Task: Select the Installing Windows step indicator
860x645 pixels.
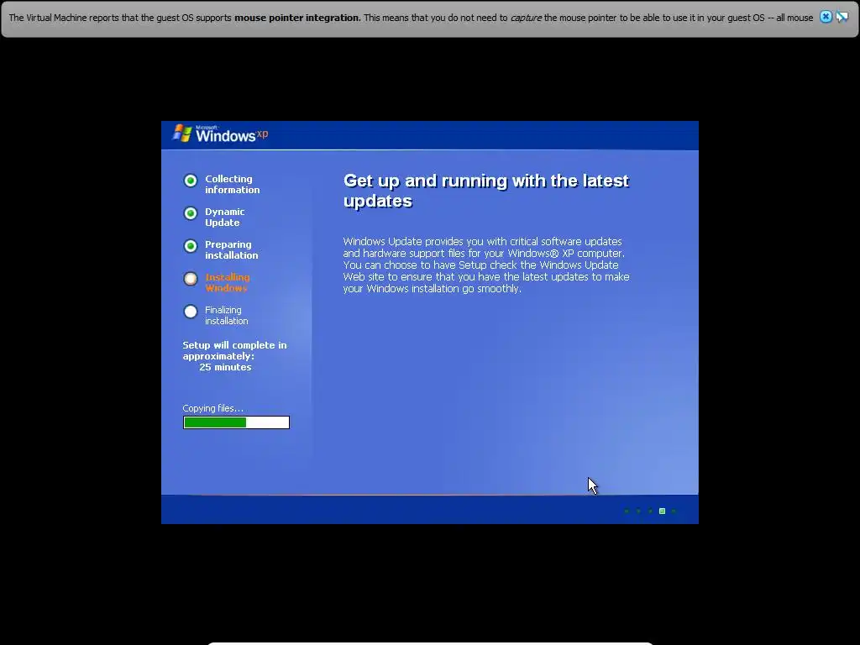Action: [191, 279]
